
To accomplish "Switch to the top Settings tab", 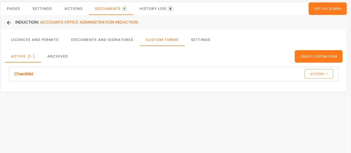I will (x=42, y=9).
